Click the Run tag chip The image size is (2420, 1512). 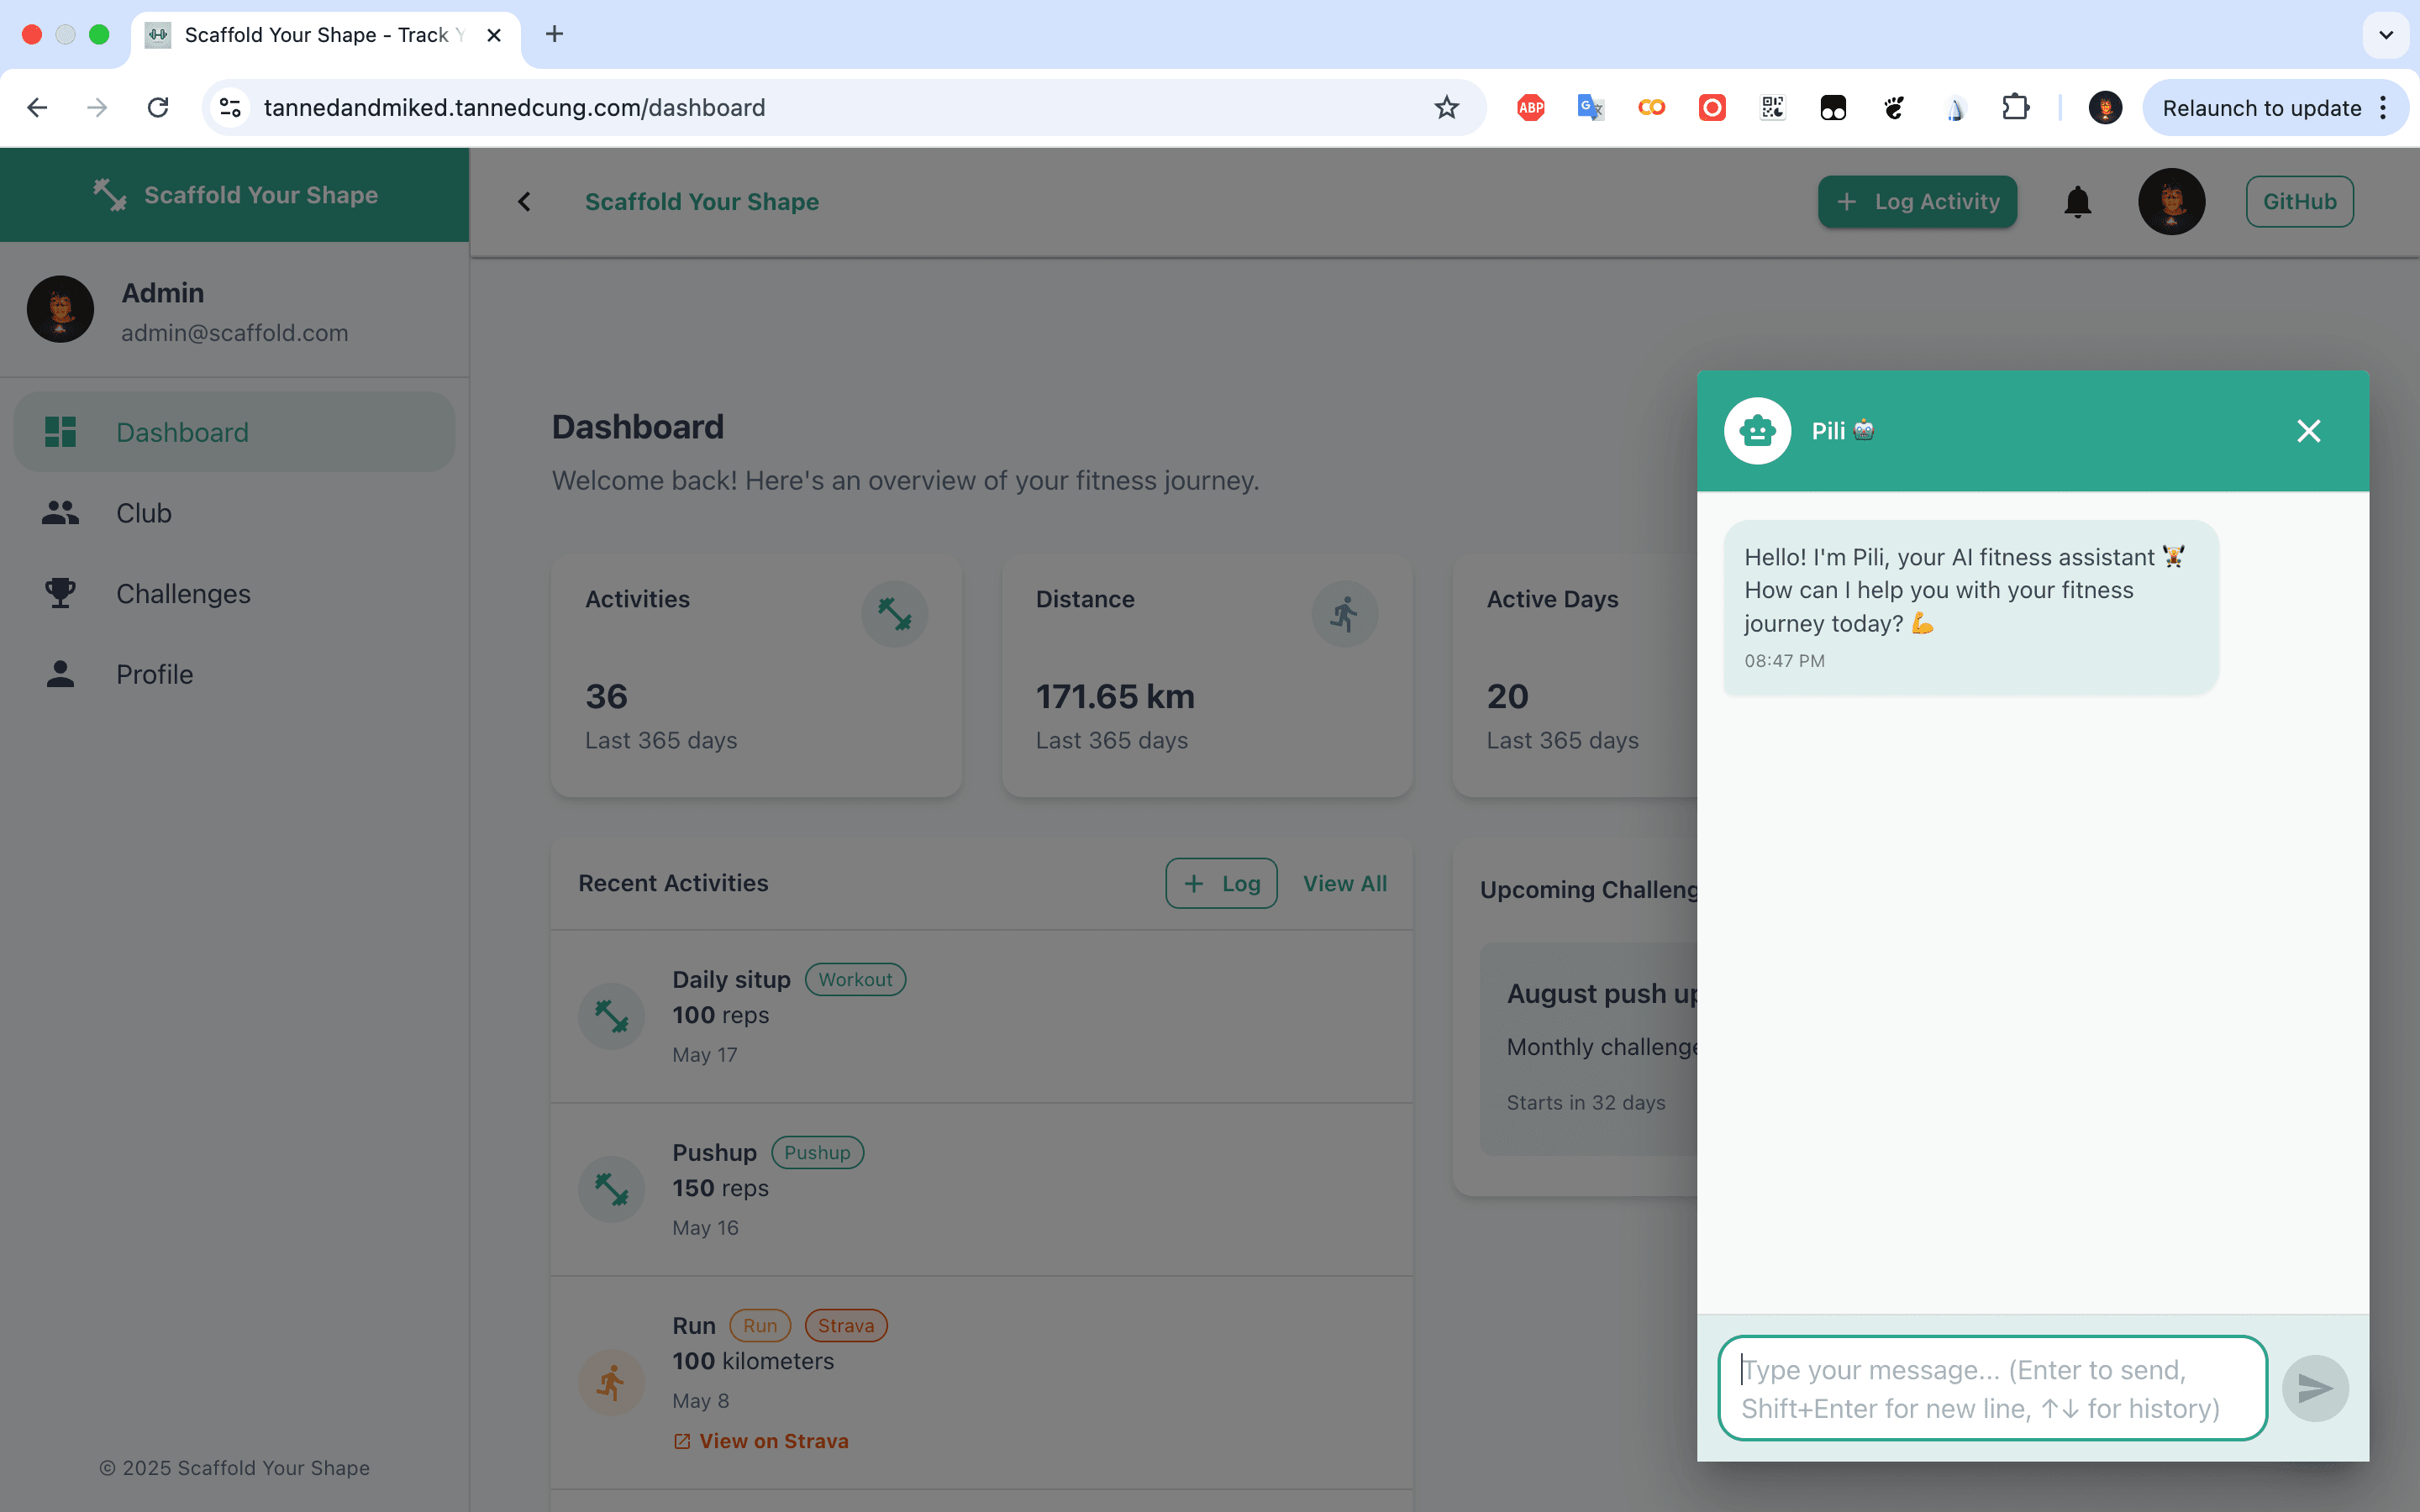760,1325
